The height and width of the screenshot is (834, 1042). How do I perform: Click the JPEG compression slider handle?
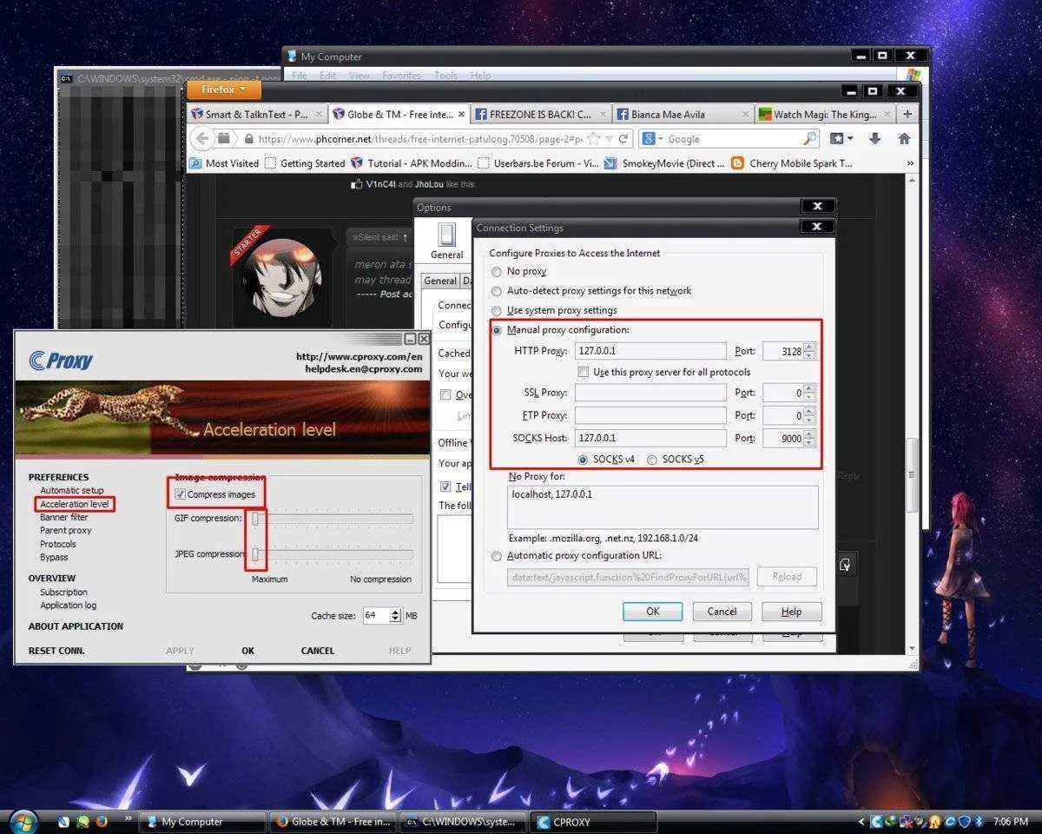tap(256, 554)
